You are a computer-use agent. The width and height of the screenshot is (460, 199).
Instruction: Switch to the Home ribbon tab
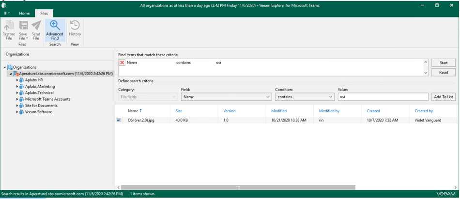point(24,13)
